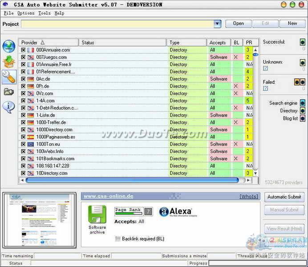The image size is (308, 267).
Task: Click the horizontal scrollbar right arrow
Action: 248,180
